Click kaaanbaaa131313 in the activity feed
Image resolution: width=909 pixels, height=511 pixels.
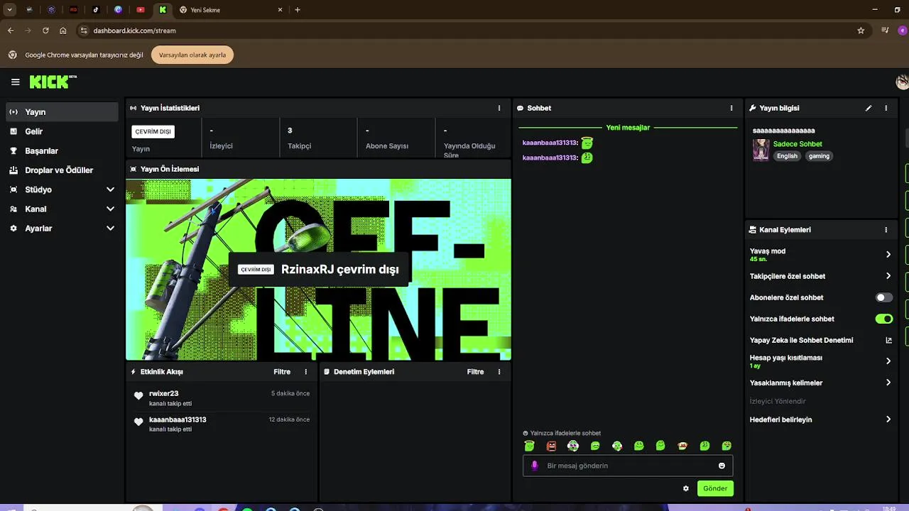tap(178, 419)
